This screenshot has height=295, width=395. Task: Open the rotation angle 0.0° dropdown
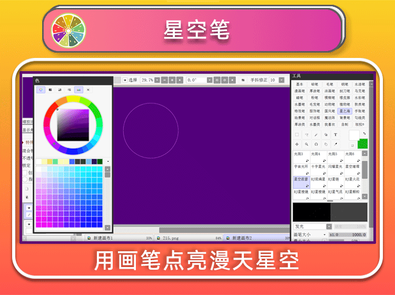(x=209, y=80)
